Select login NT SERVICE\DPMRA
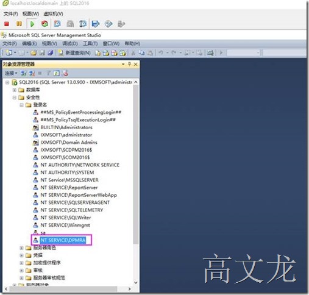309x295 pixels. [x=63, y=240]
